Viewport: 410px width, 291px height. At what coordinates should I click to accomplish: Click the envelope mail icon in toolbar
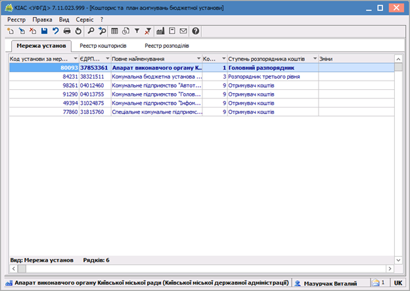tap(183, 31)
